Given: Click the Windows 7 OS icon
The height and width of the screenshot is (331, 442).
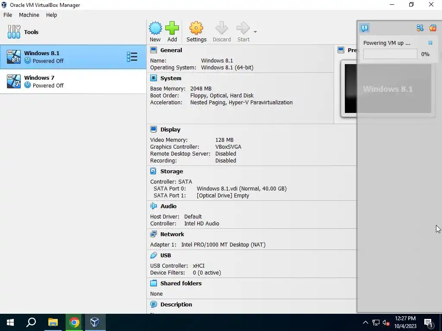Looking at the screenshot, I should pyautogui.click(x=14, y=81).
